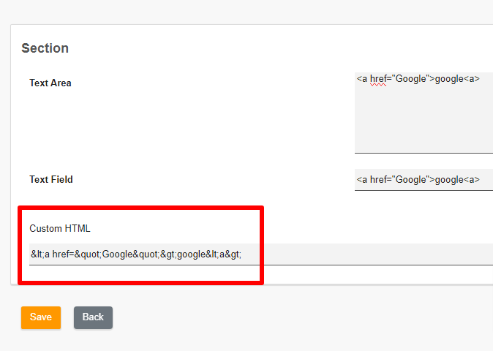Click the closing <a> text in Text Area

coord(471,79)
